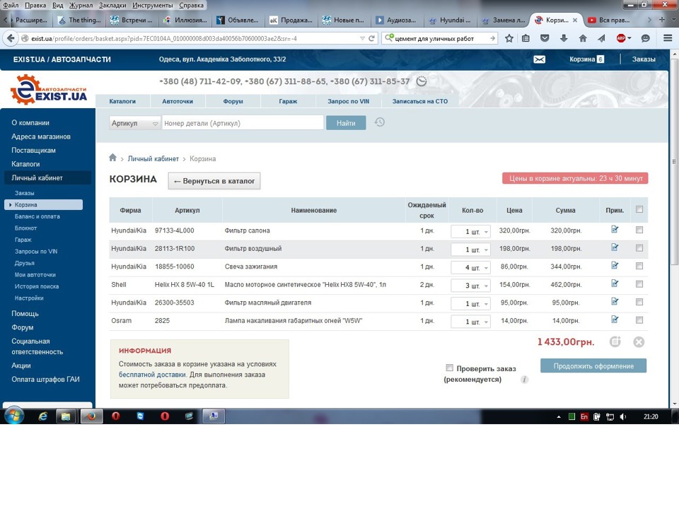Viewport: 679px width, 509px height.
Task: Open note for Osram lamp row
Action: (615, 320)
